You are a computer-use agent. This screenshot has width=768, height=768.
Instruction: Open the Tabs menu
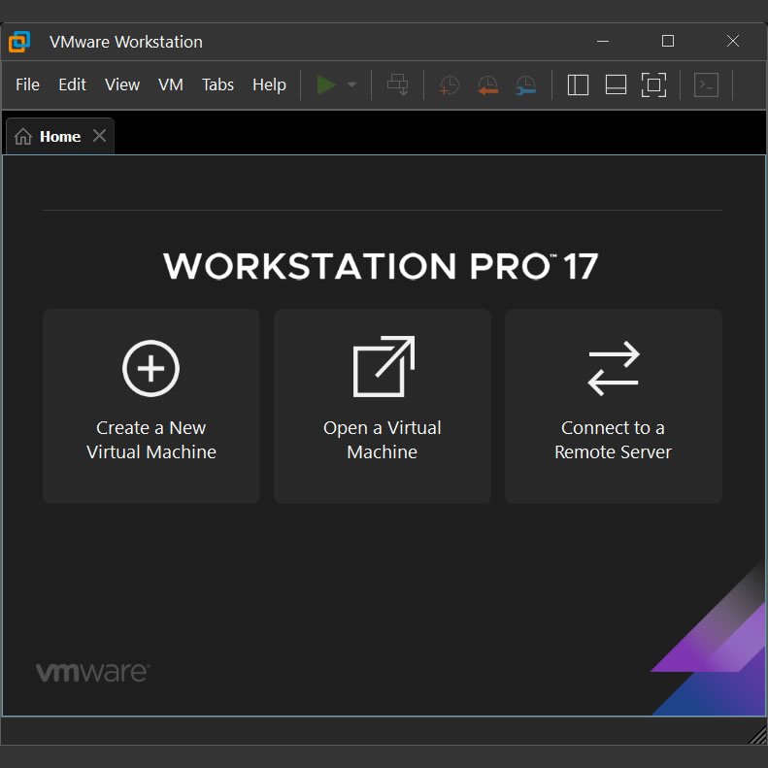(217, 84)
